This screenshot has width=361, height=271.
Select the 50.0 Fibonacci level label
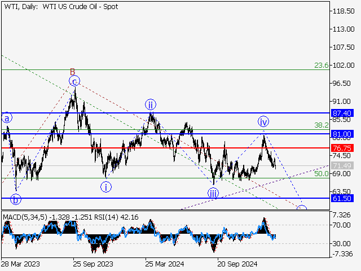pyautogui.click(x=321, y=174)
